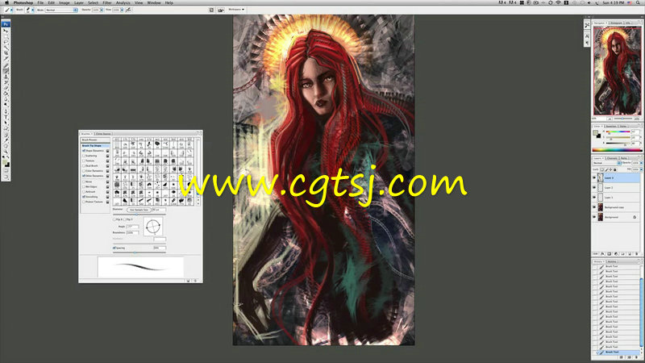
Task: Hide the Background layer eye icon
Action: tap(594, 217)
